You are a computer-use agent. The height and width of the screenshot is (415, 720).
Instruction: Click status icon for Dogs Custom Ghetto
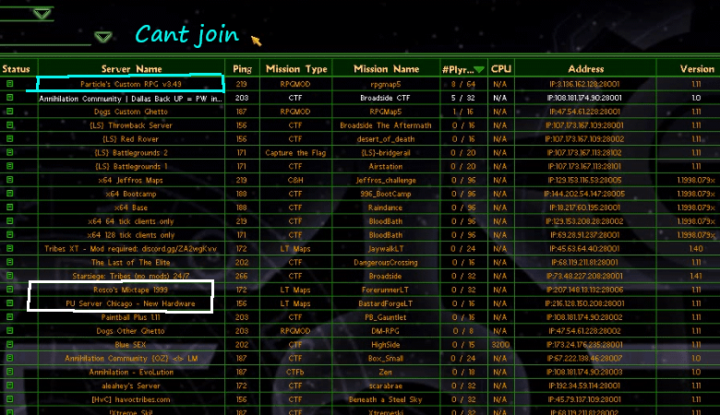coord(9,112)
